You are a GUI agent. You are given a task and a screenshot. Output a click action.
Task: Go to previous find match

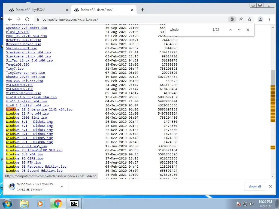[x=231, y=30]
